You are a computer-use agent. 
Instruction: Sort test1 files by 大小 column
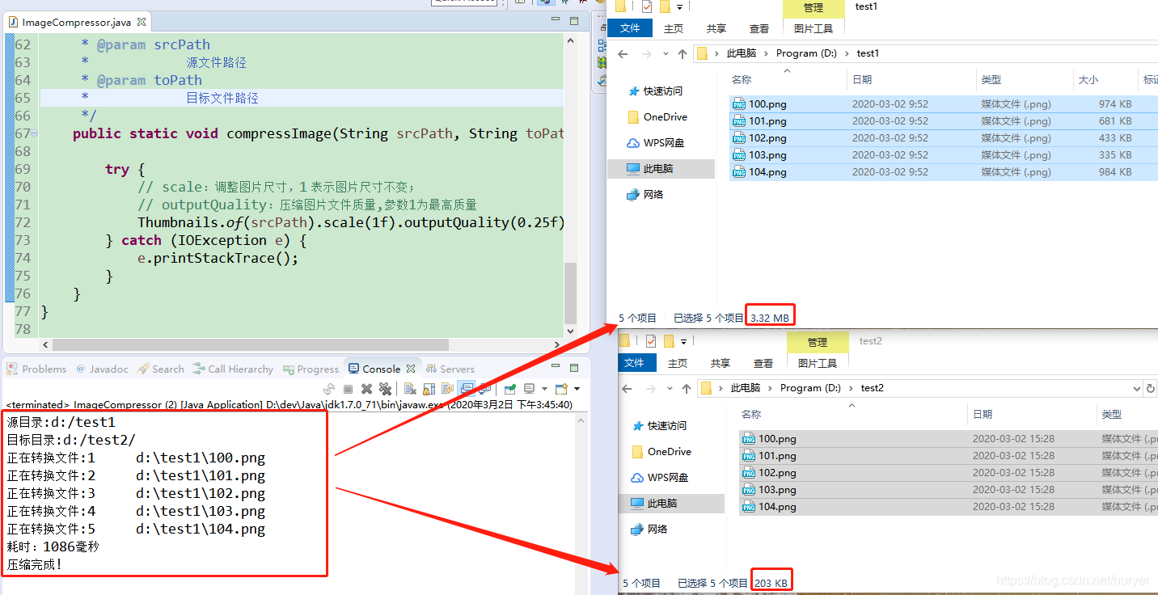[x=1088, y=79]
